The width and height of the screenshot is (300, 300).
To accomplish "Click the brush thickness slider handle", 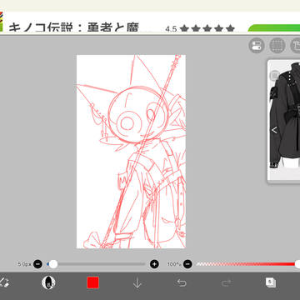I will pyautogui.click(x=52, y=264).
